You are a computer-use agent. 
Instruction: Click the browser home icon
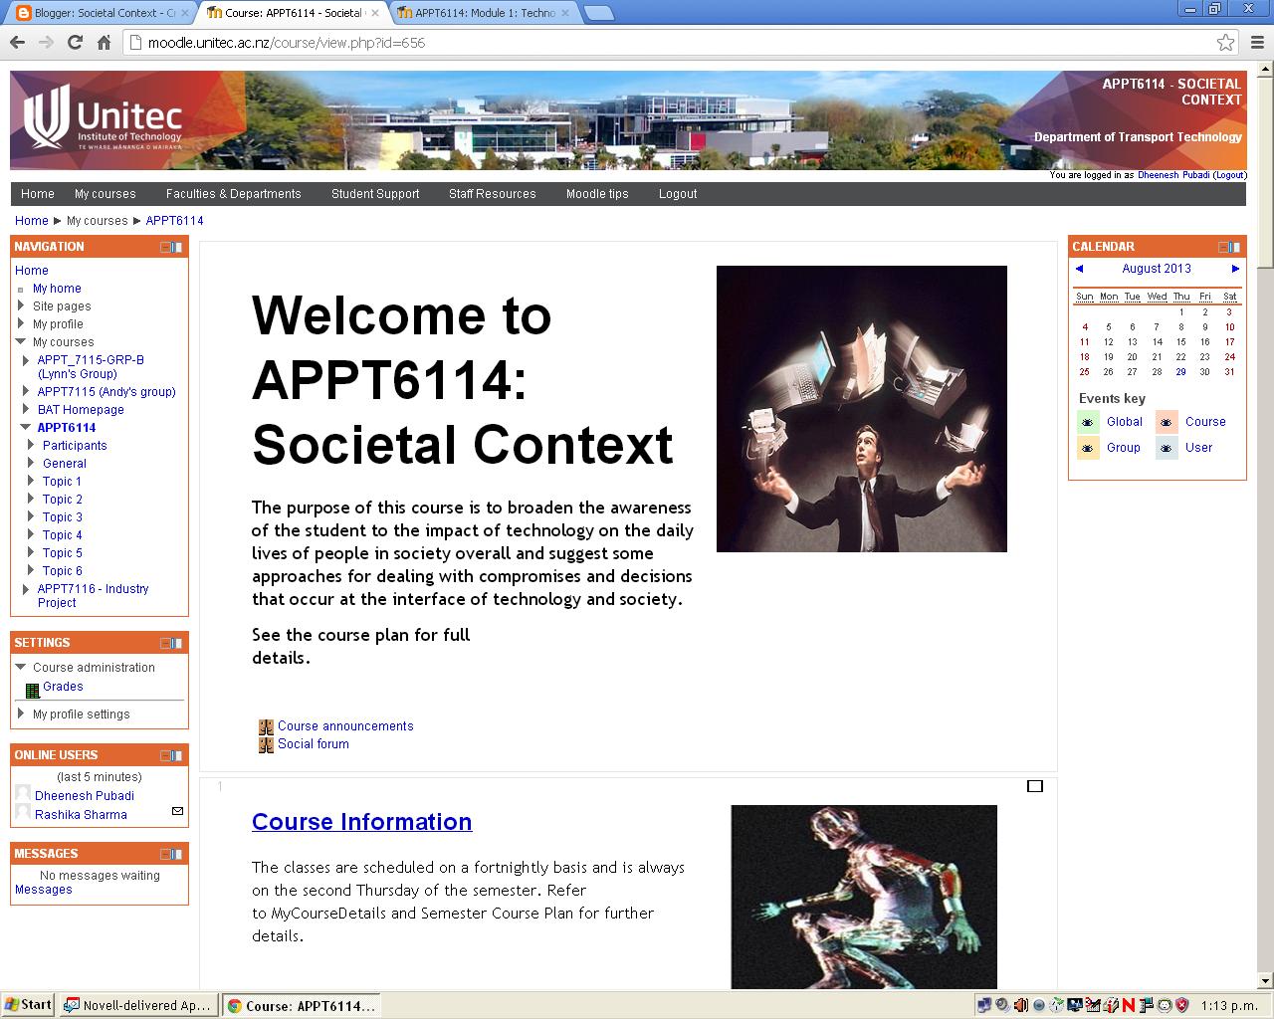104,42
